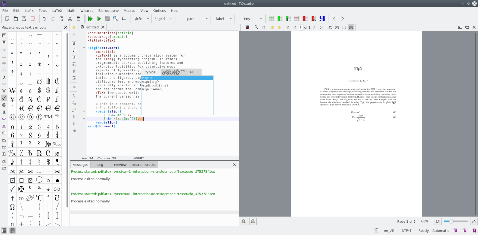Run Build & View with green arrow
This screenshot has height=235, width=478.
(x=90, y=18)
